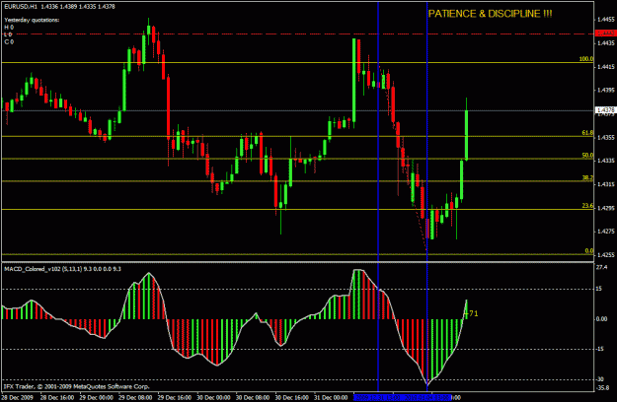Click the 'C 0' quotation line
Image resolution: width=617 pixels, height=402 pixels.
9,41
